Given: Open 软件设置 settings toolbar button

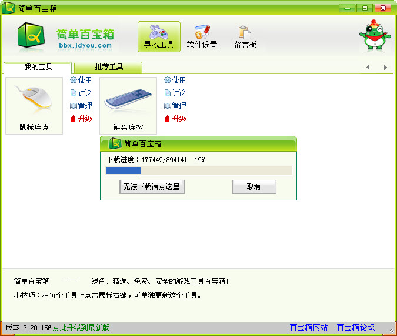Looking at the screenshot, I should click(202, 36).
